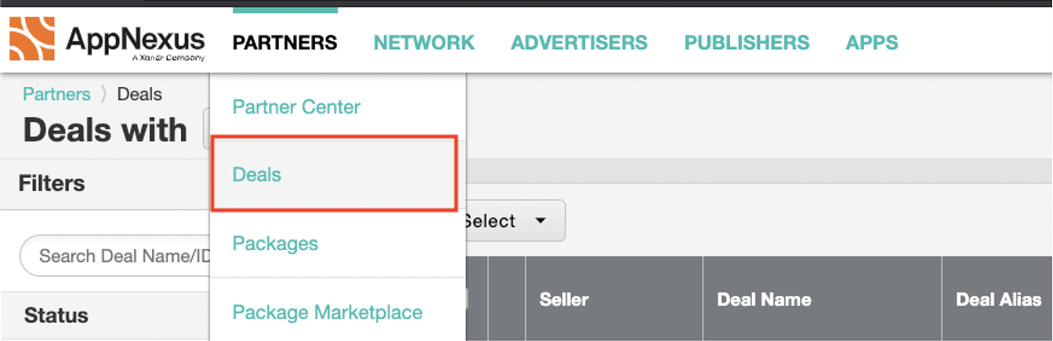Image resolution: width=1053 pixels, height=341 pixels.
Task: Open the PARTNERS top menu
Action: tap(285, 42)
